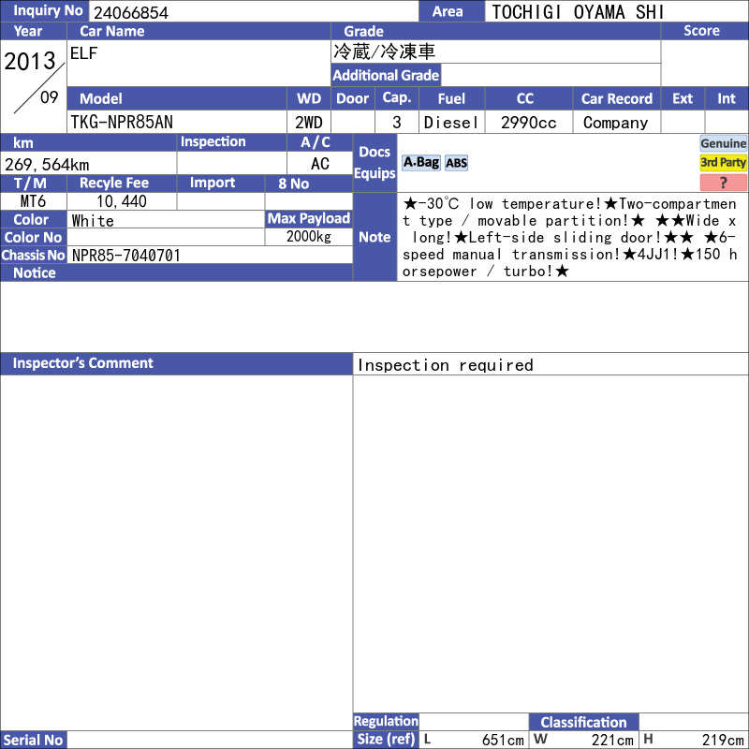Screen dimensions: 749x749
Task: Select the recycle fee 10,440
Action: [x=122, y=201]
